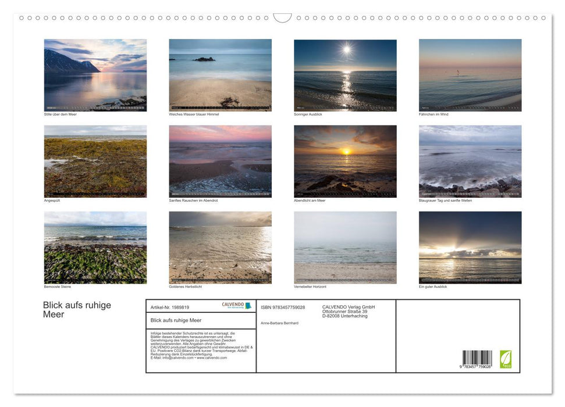Open the 'Stille über dem Meer' photo
The height and width of the screenshot is (407, 565).
[95, 75]
